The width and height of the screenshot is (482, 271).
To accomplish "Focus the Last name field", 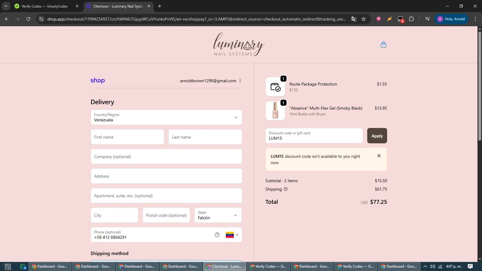I will coord(205,137).
